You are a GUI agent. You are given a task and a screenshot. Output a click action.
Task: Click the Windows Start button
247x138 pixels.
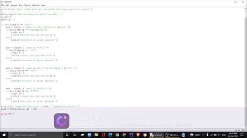[x=4, y=135]
